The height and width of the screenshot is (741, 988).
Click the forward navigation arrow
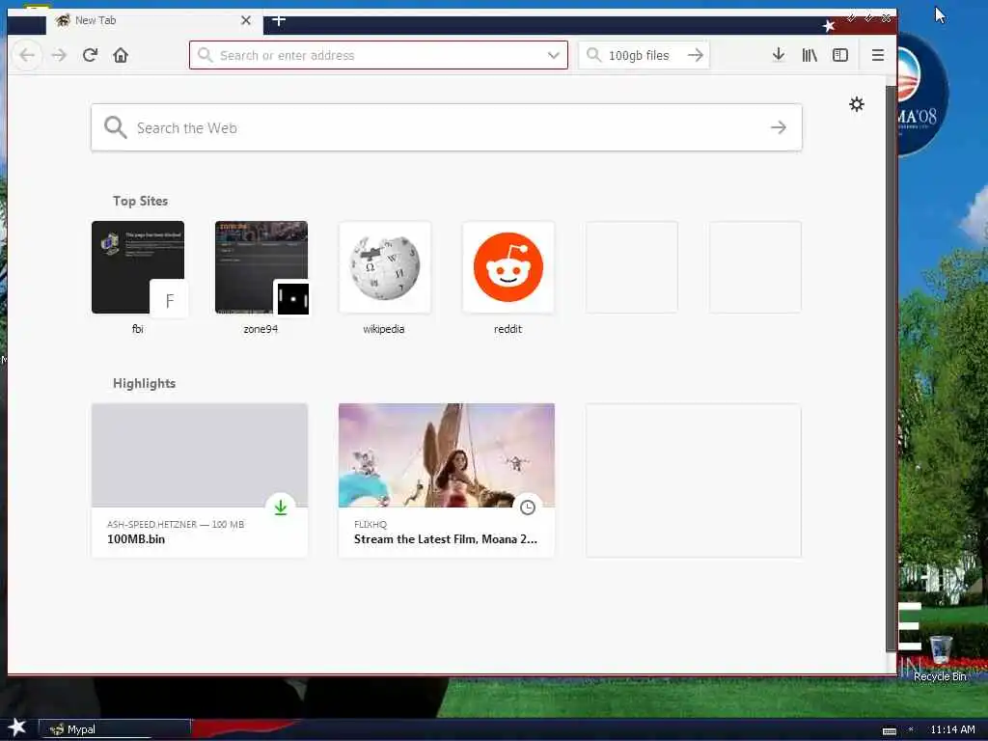(59, 55)
